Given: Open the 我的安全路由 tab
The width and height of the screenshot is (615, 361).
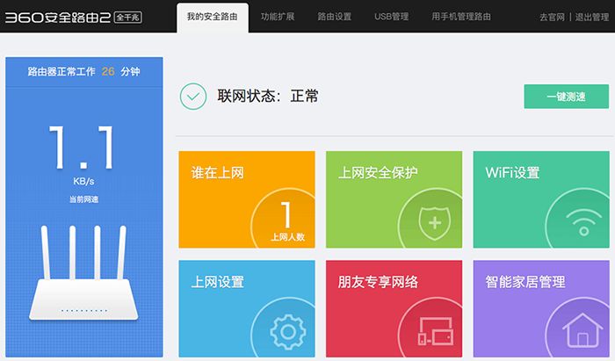Looking at the screenshot, I should tap(213, 18).
